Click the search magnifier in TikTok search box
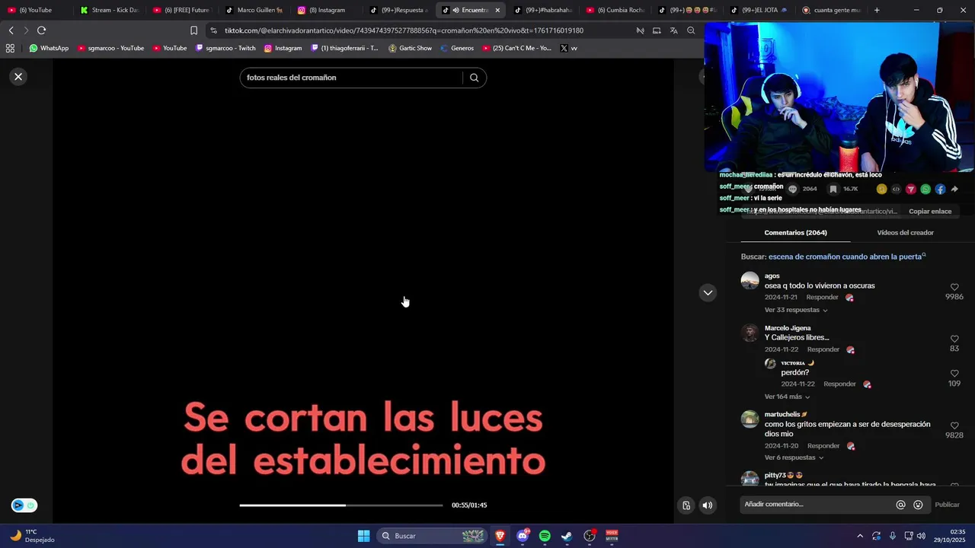The image size is (975, 548). click(x=474, y=78)
